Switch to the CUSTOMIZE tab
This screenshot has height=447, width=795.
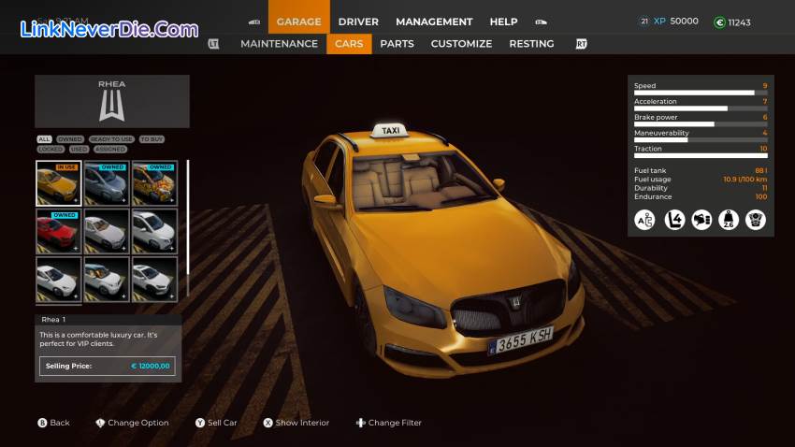461,44
